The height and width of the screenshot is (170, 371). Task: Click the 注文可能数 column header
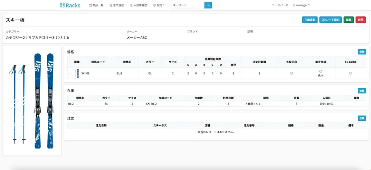pyautogui.click(x=259, y=62)
